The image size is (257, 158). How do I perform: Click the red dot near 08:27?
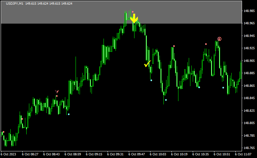pyautogui.click(x=22, y=119)
